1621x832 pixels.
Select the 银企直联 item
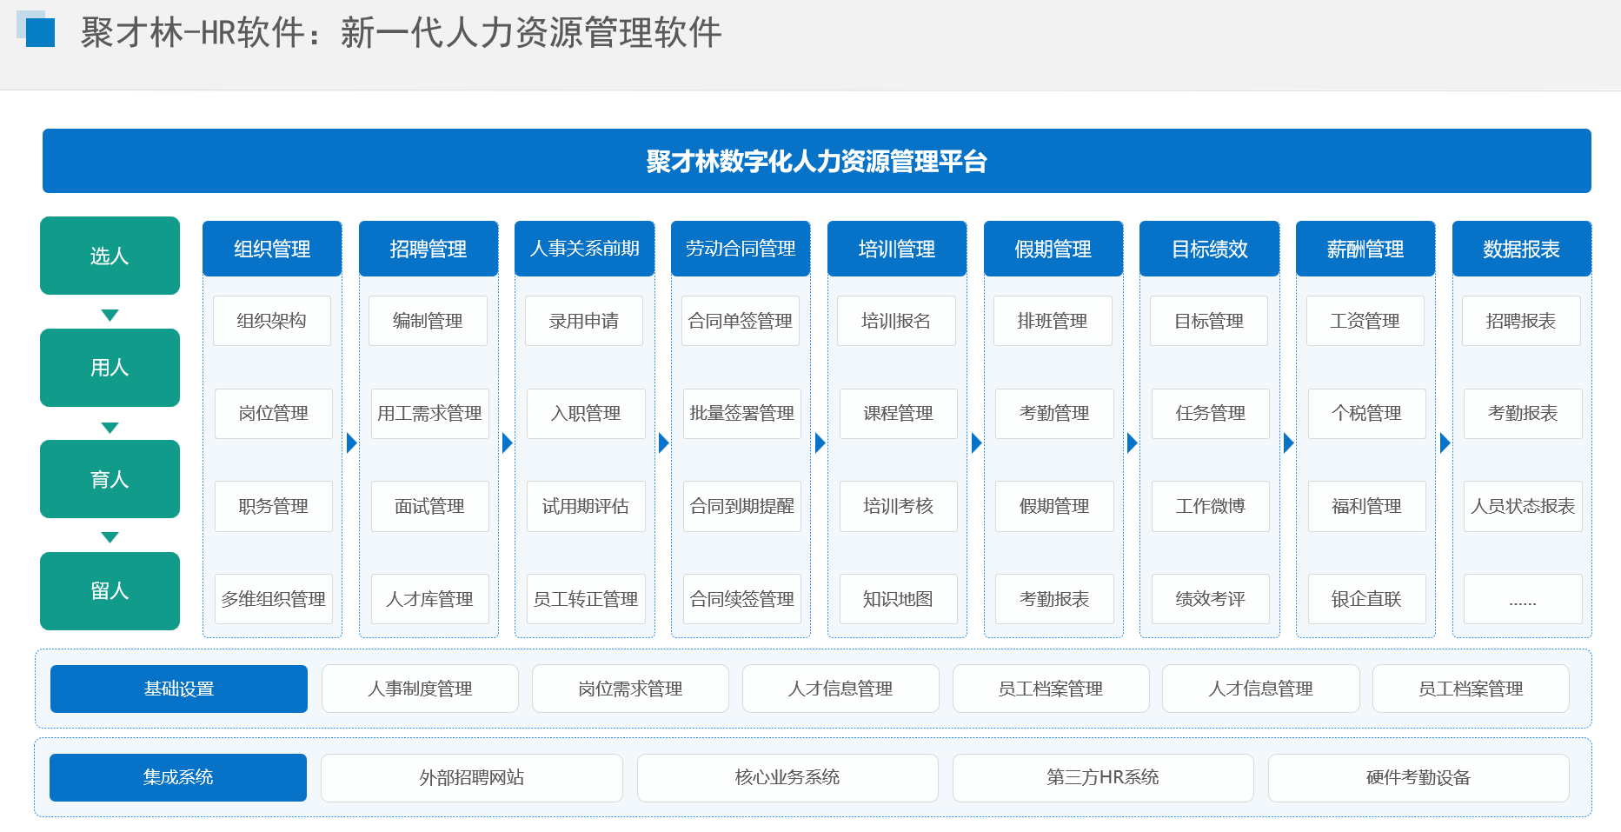coord(1367,599)
